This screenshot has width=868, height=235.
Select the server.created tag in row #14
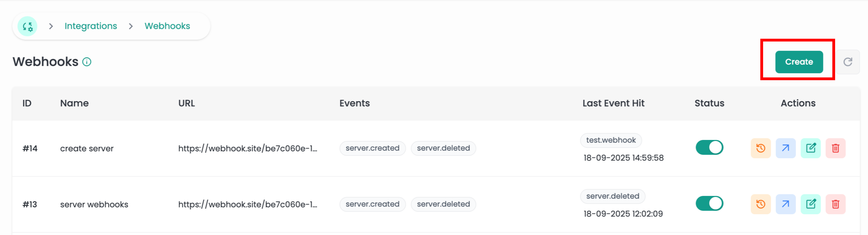[x=372, y=148]
